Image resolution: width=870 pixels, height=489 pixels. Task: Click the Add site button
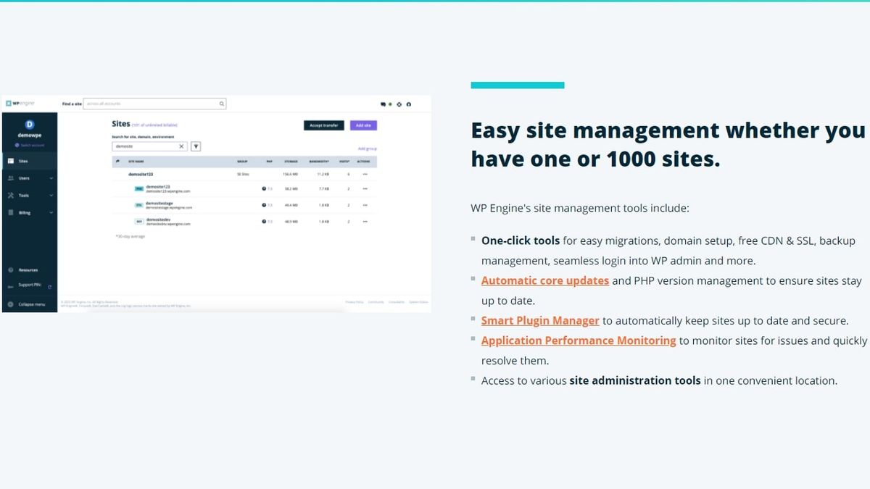click(363, 125)
